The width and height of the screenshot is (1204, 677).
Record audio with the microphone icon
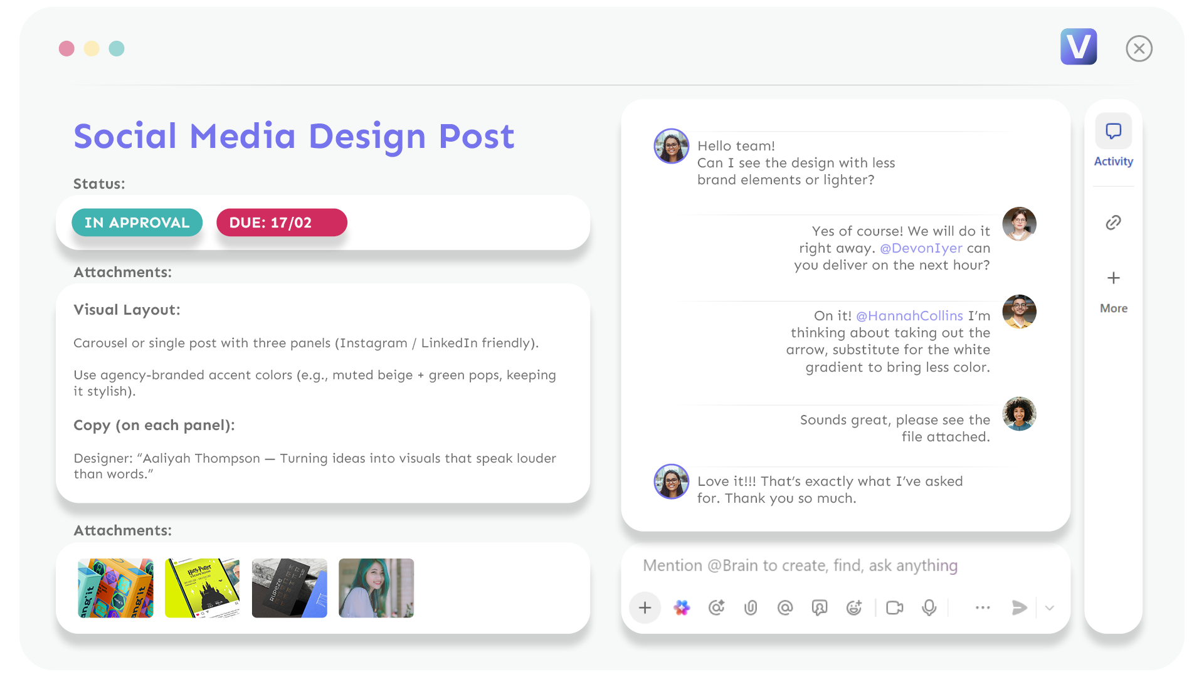pyautogui.click(x=929, y=607)
